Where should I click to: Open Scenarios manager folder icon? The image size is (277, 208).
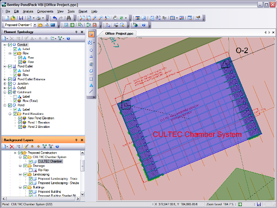[41, 25]
